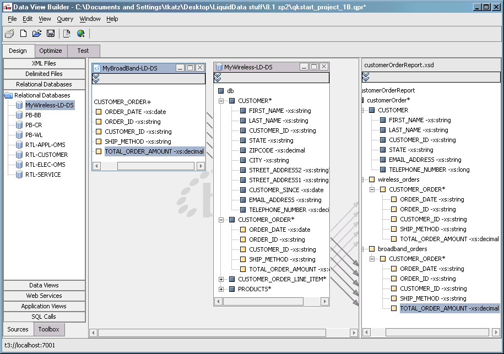This screenshot has height=354, width=504.
Task: Click right arrow of customerOrderReport scrollbar
Action: [496, 332]
